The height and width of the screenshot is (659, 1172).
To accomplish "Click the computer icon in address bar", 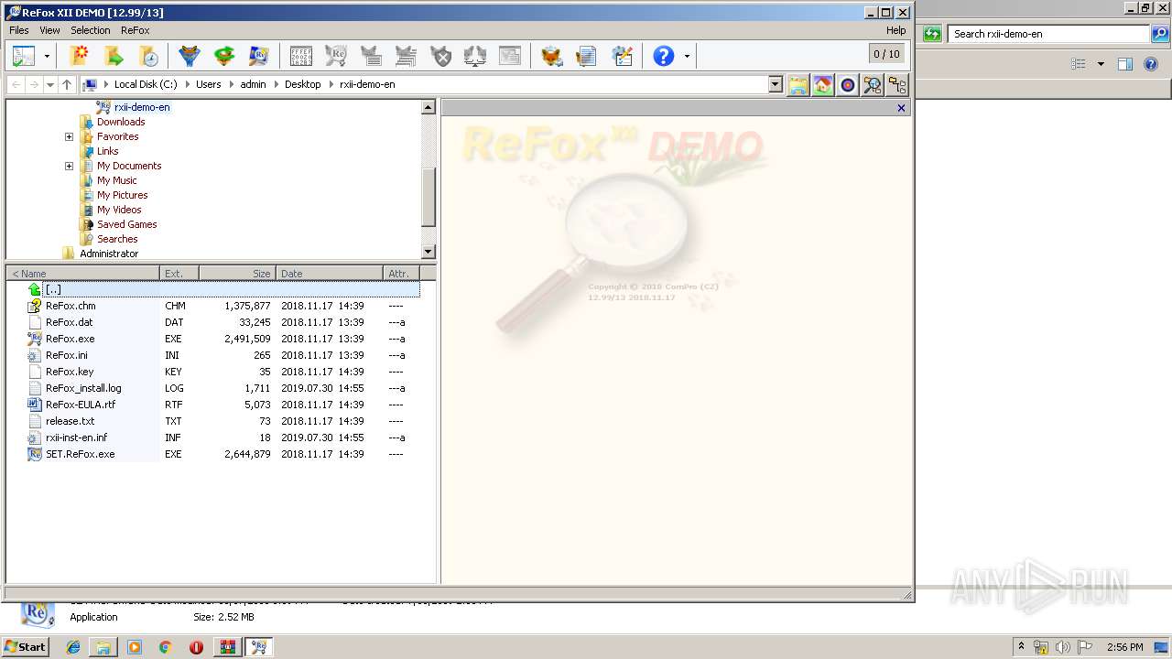I will [x=90, y=84].
